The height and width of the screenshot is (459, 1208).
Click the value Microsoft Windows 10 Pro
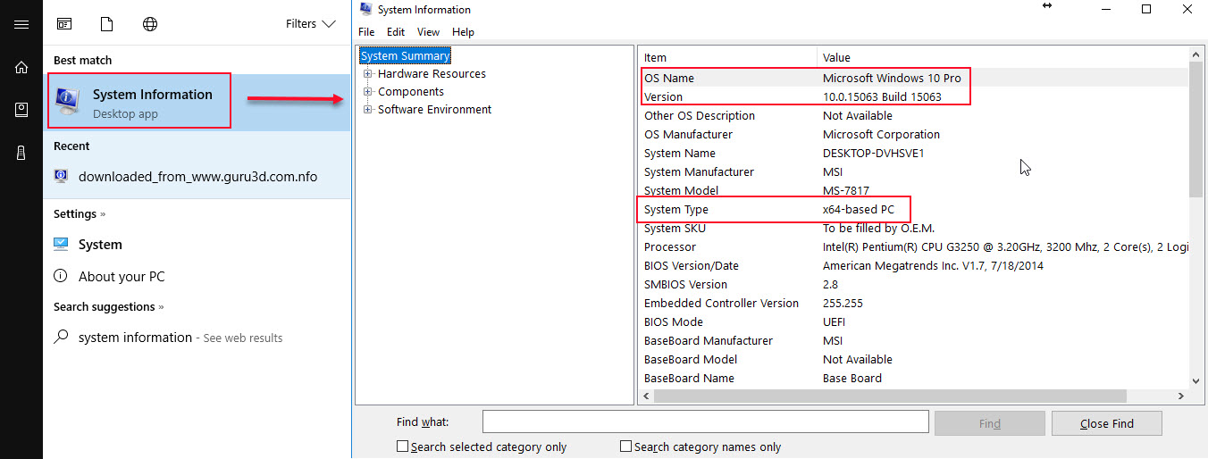point(892,78)
